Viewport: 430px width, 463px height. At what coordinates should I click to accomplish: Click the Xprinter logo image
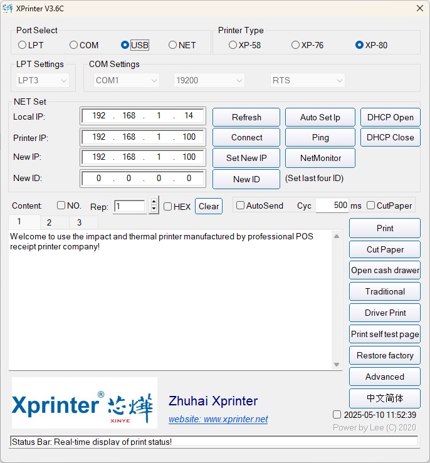point(85,403)
